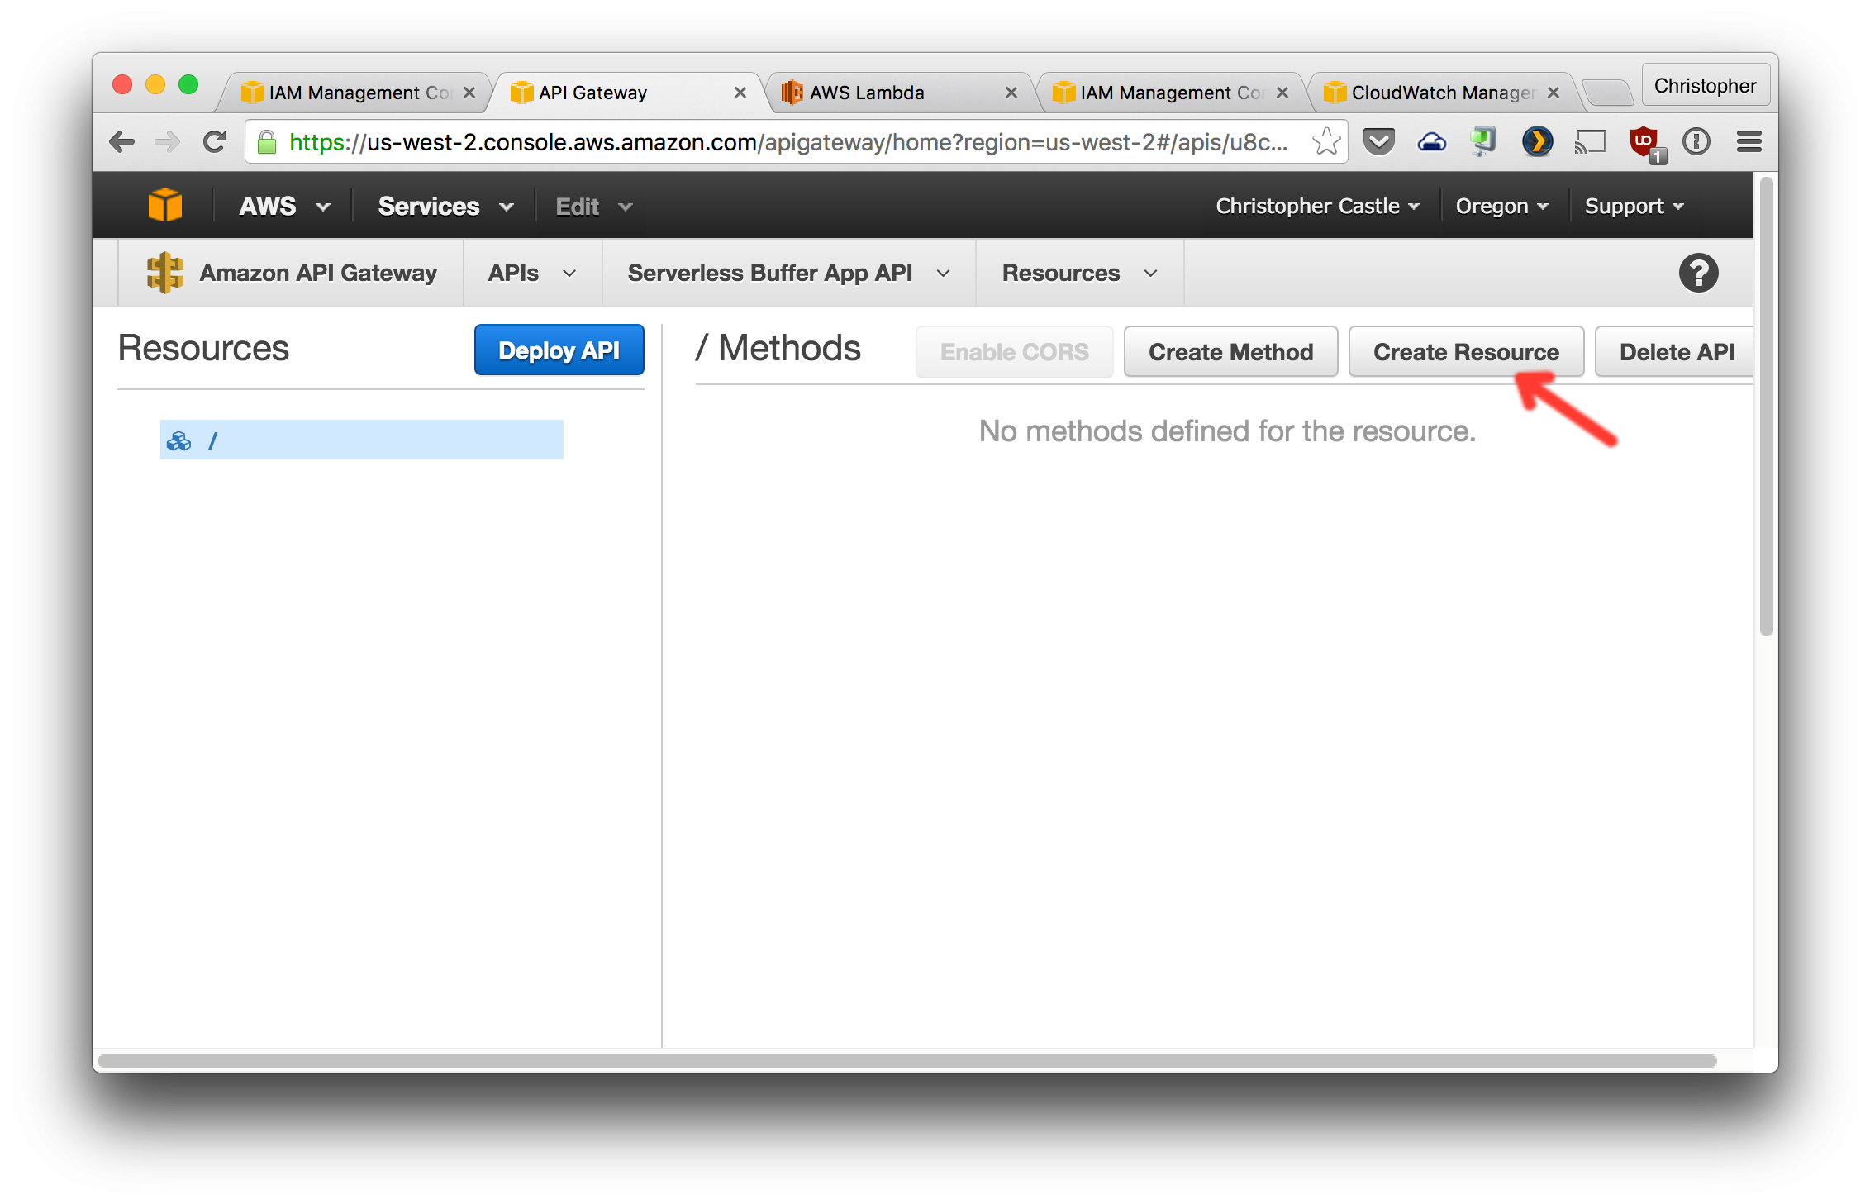The width and height of the screenshot is (1870, 1204).
Task: Click the Plex arrow extension icon
Action: click(1537, 142)
